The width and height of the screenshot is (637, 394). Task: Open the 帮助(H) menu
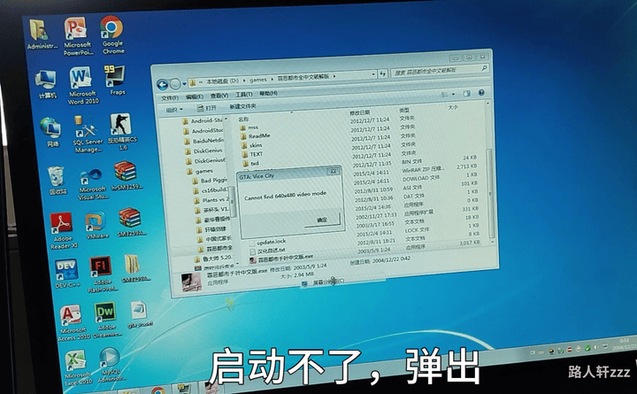point(268,94)
